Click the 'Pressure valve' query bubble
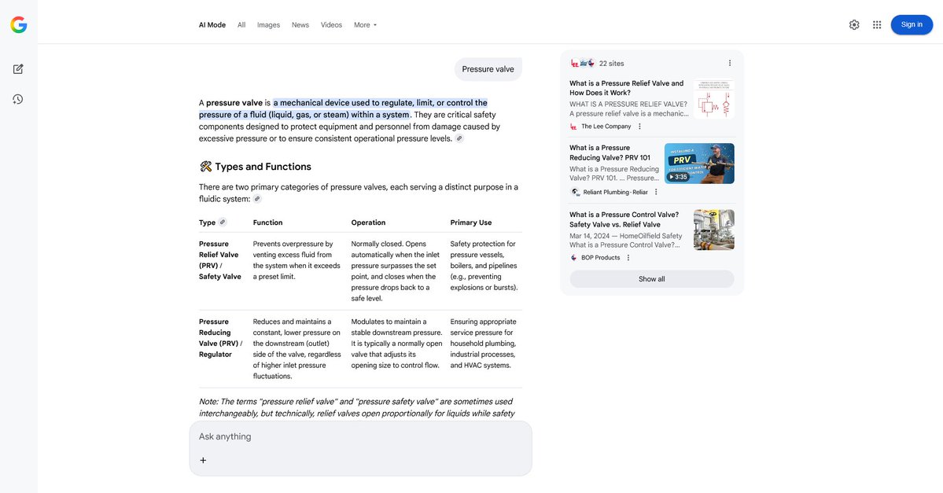Screen dimensions: 943x493 click(488, 69)
